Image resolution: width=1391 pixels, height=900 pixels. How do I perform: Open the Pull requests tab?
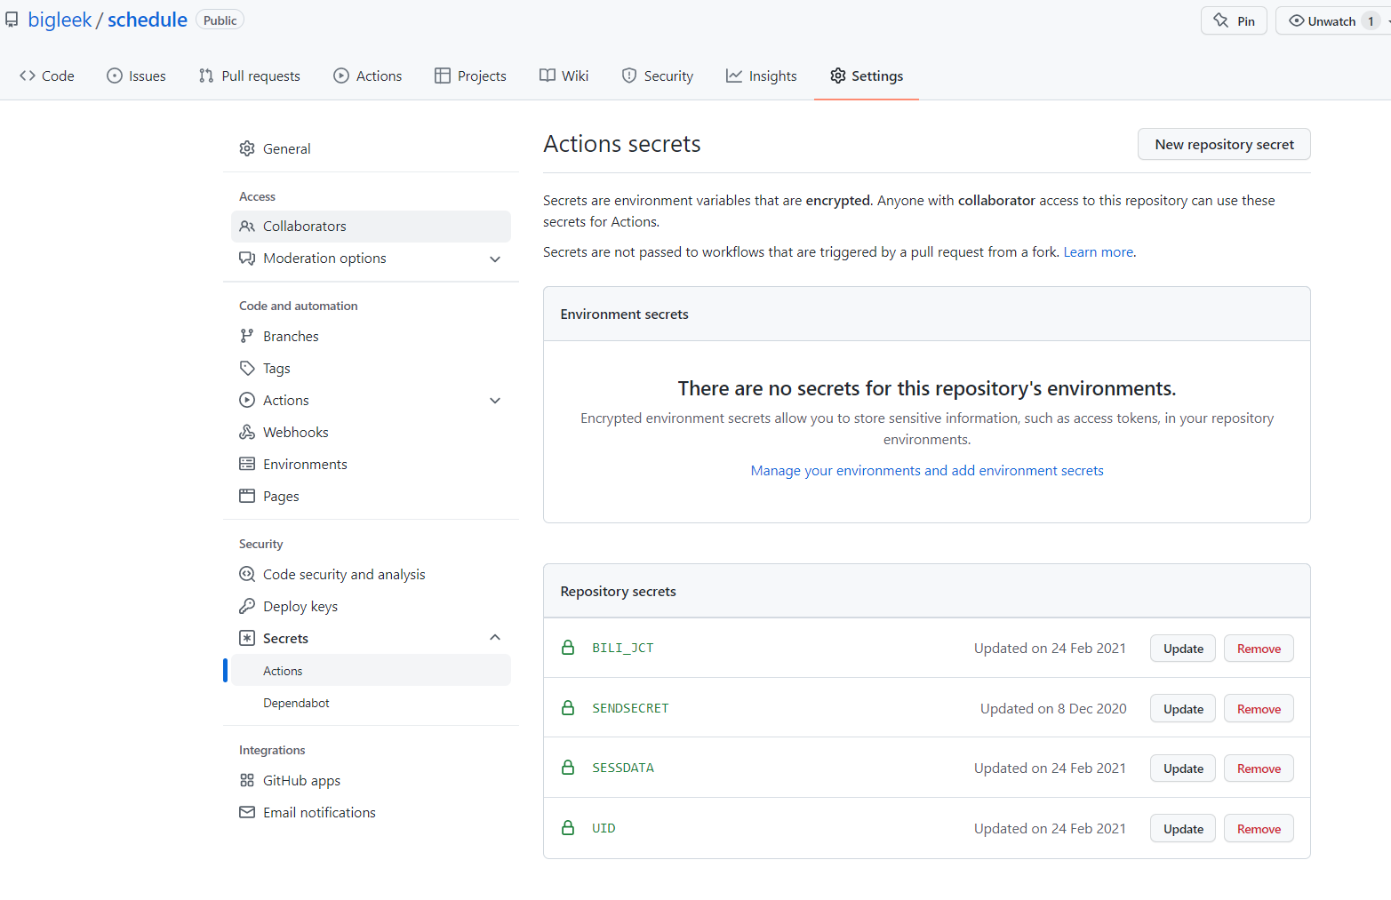pos(250,76)
